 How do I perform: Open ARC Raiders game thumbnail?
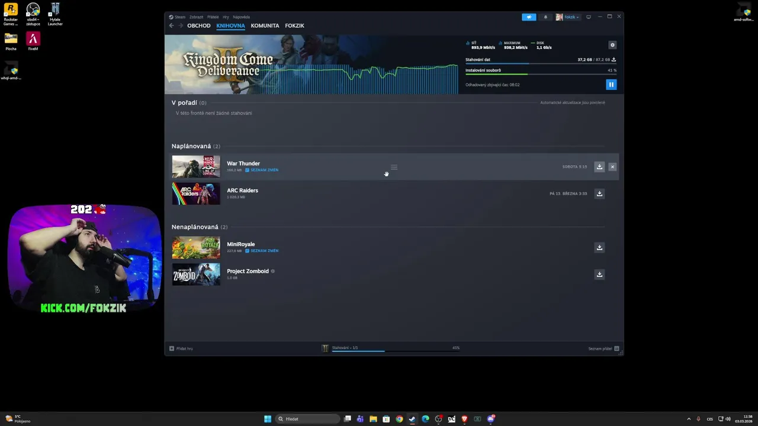click(196, 193)
